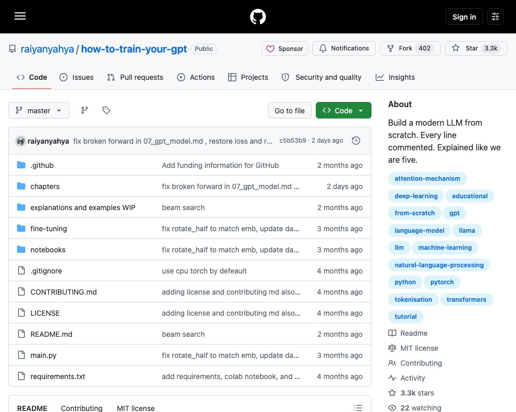Select the attention-mechanism topic tag
The width and height of the screenshot is (516, 412).
[x=427, y=178]
